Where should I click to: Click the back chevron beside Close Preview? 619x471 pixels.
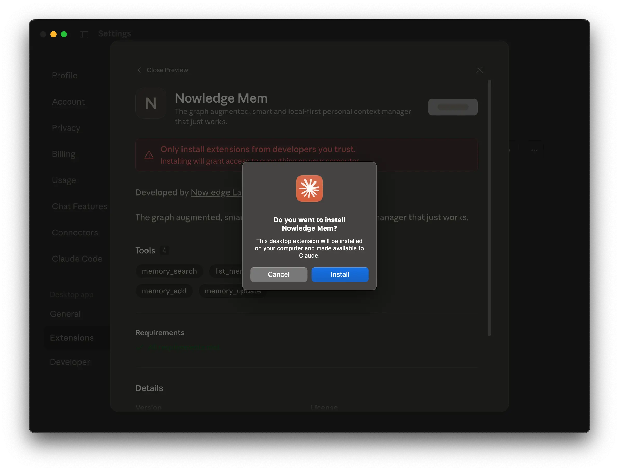click(139, 70)
